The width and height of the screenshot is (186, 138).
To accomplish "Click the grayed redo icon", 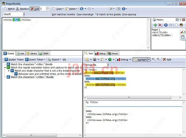I will (89, 9).
